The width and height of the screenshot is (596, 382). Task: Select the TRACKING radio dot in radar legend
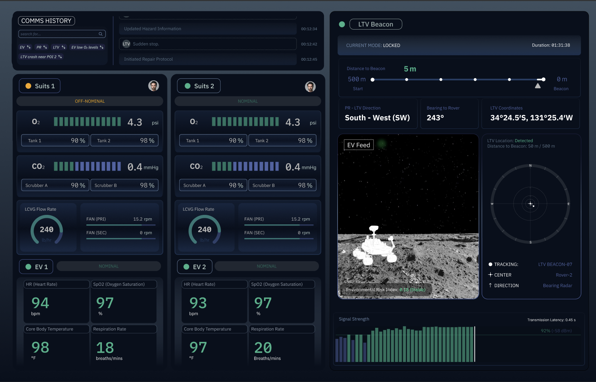click(490, 265)
